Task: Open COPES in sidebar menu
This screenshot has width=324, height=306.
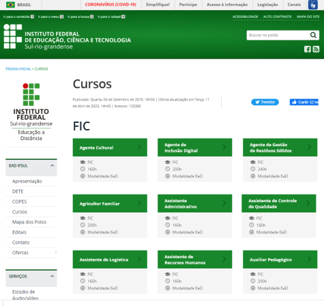Action: point(19,201)
